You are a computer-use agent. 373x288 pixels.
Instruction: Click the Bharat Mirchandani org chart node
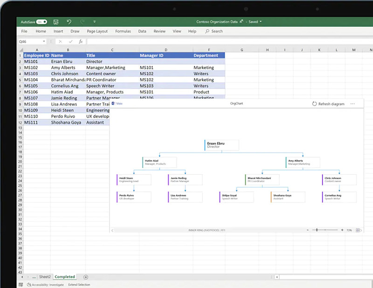coord(262,179)
